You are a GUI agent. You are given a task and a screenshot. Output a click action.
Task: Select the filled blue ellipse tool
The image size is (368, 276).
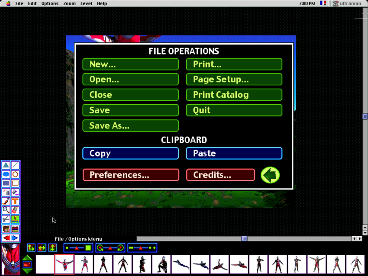coord(6,174)
